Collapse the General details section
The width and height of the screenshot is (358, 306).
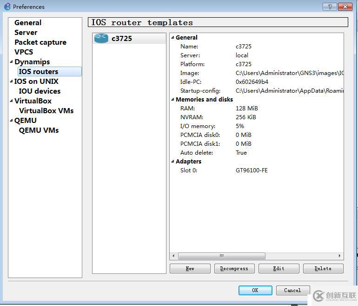click(172, 37)
